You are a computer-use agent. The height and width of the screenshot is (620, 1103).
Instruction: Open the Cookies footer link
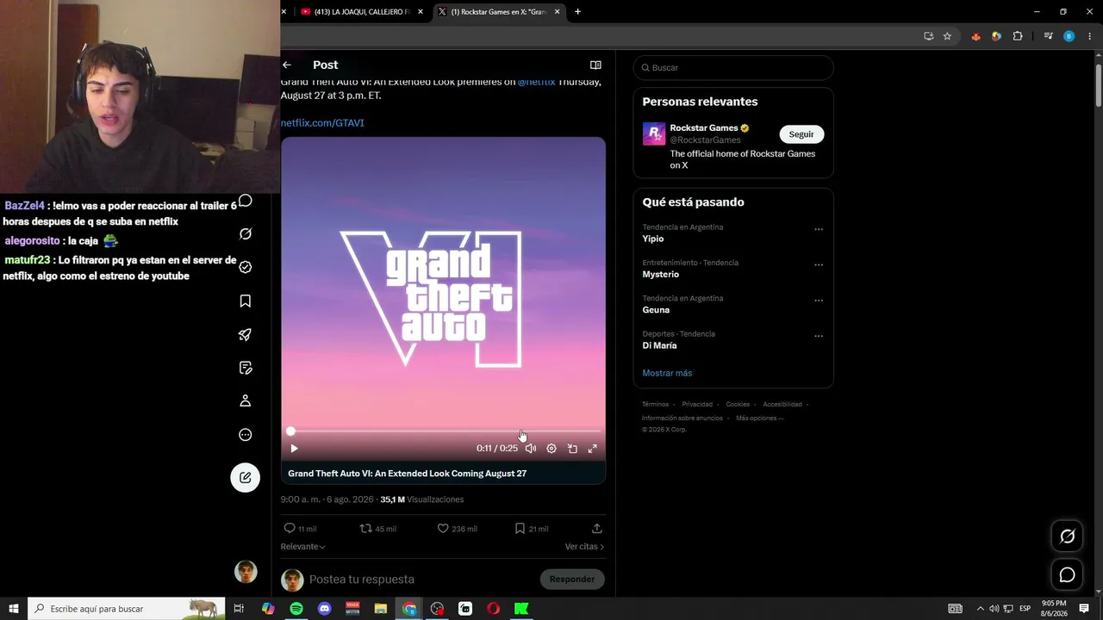738,404
